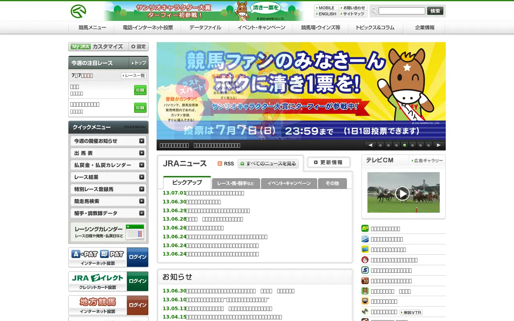The image size is (514, 321).
Task: Open the データファイル navigation menu
Action: pos(205,28)
